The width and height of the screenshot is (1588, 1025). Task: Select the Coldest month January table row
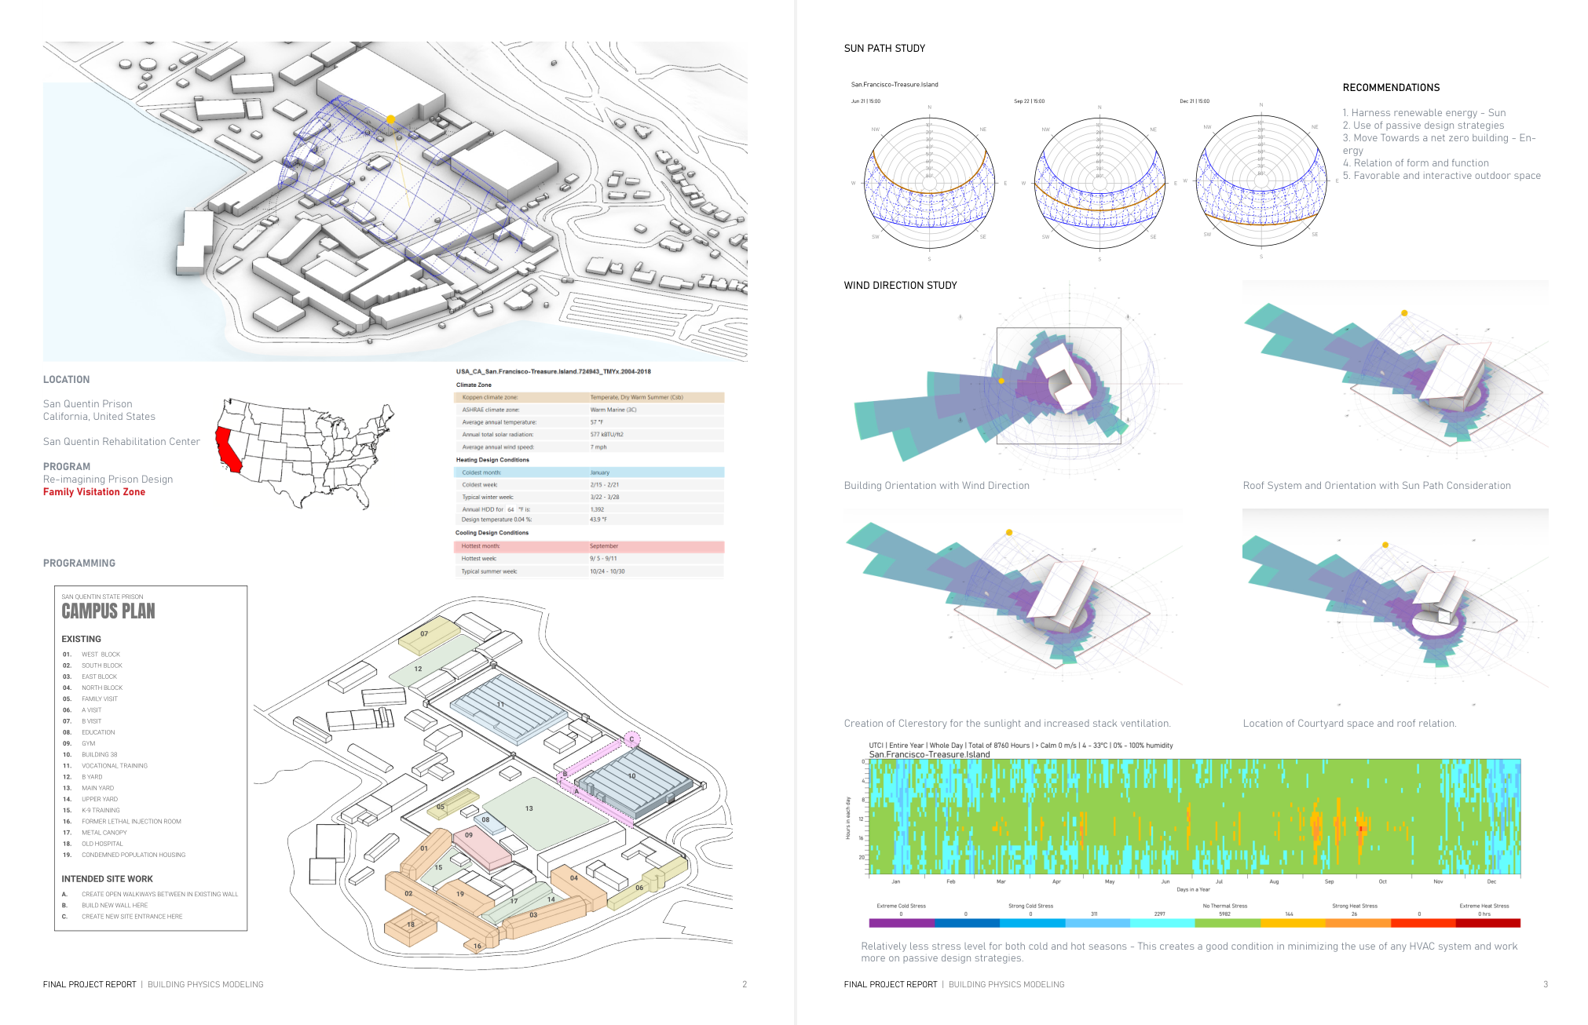pyautogui.click(x=589, y=472)
